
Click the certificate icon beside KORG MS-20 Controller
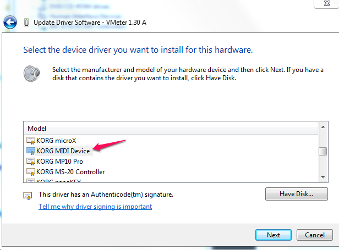pos(30,172)
